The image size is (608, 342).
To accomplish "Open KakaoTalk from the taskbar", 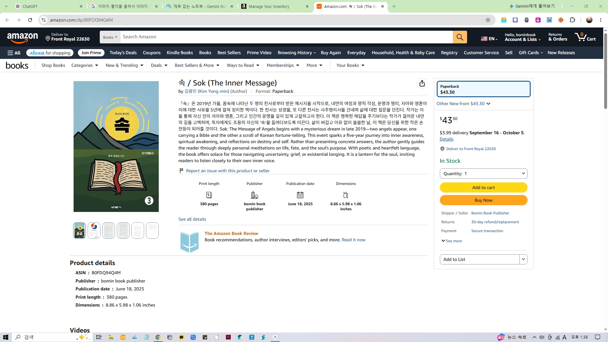I will 181,337.
